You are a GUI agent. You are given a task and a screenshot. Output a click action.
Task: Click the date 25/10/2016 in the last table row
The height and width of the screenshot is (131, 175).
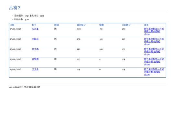click(x=16, y=69)
